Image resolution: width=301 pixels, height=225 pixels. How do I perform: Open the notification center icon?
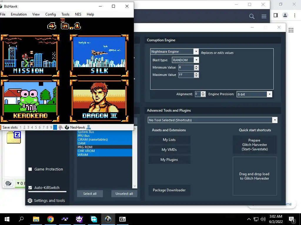click(x=291, y=219)
